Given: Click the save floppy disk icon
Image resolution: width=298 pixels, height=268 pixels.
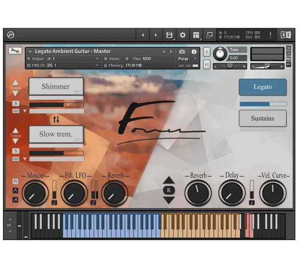Looking at the screenshot, I should coord(169,35).
